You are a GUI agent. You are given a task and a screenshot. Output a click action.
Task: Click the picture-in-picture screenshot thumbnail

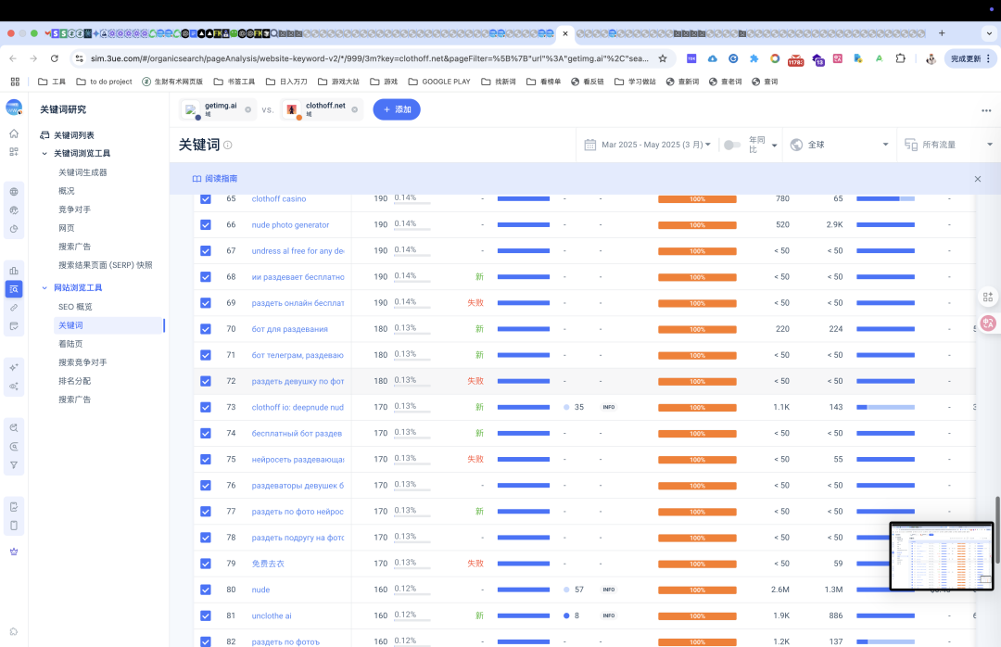click(x=942, y=555)
